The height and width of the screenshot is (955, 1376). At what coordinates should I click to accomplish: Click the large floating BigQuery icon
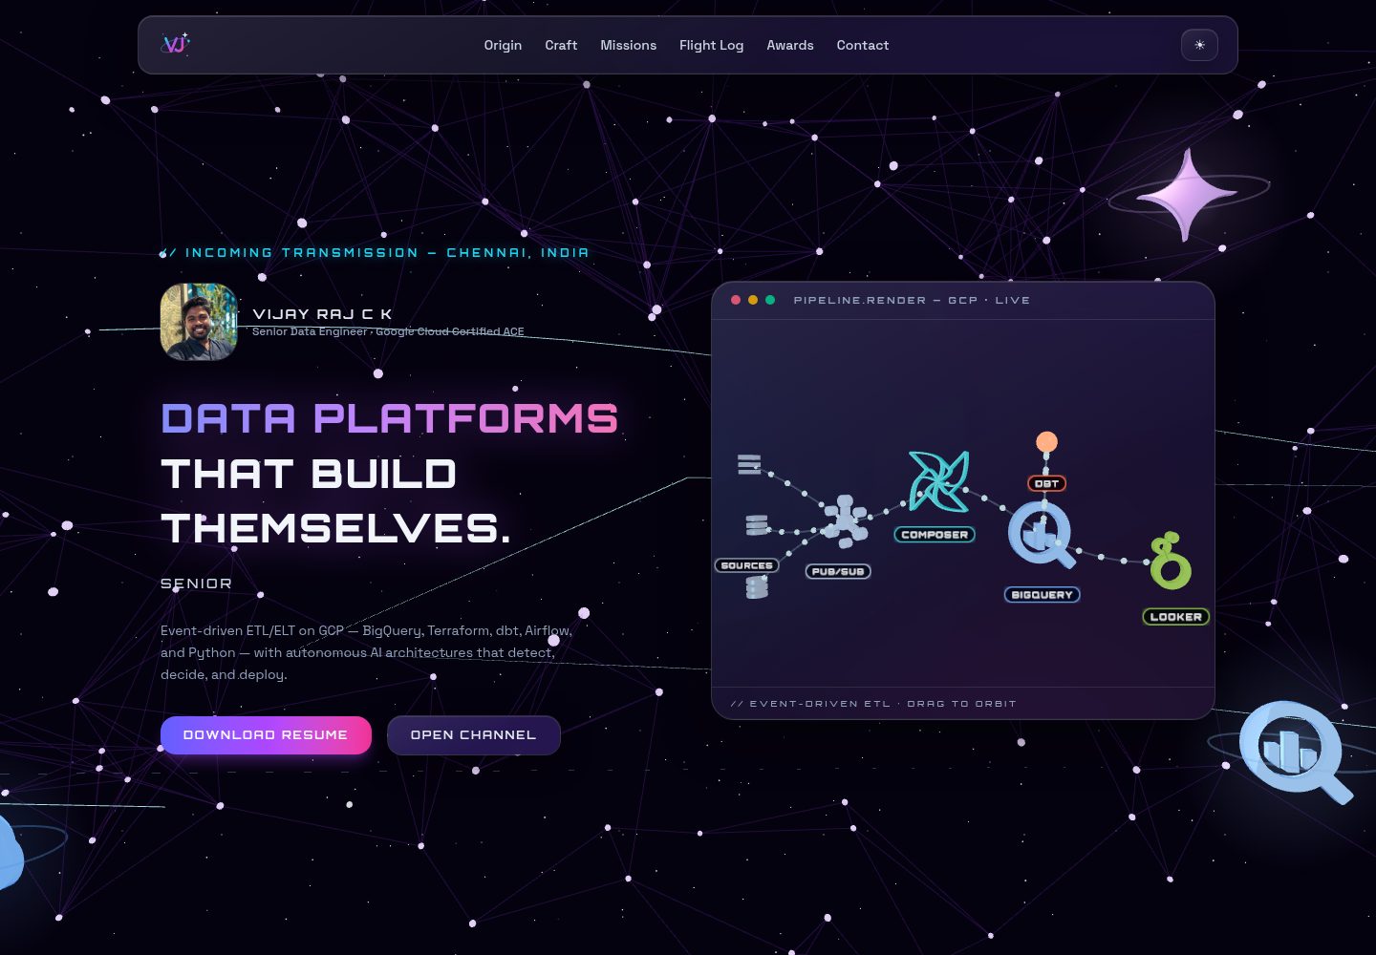(x=1295, y=752)
